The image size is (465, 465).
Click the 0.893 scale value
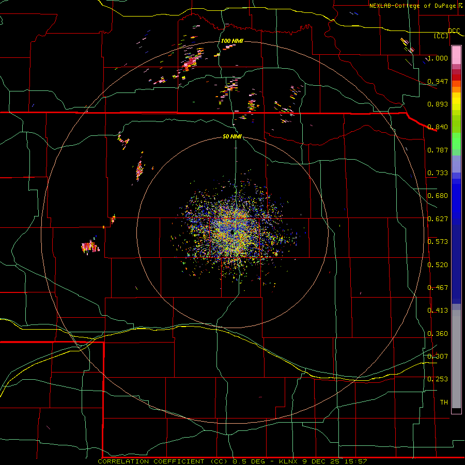pos(438,104)
